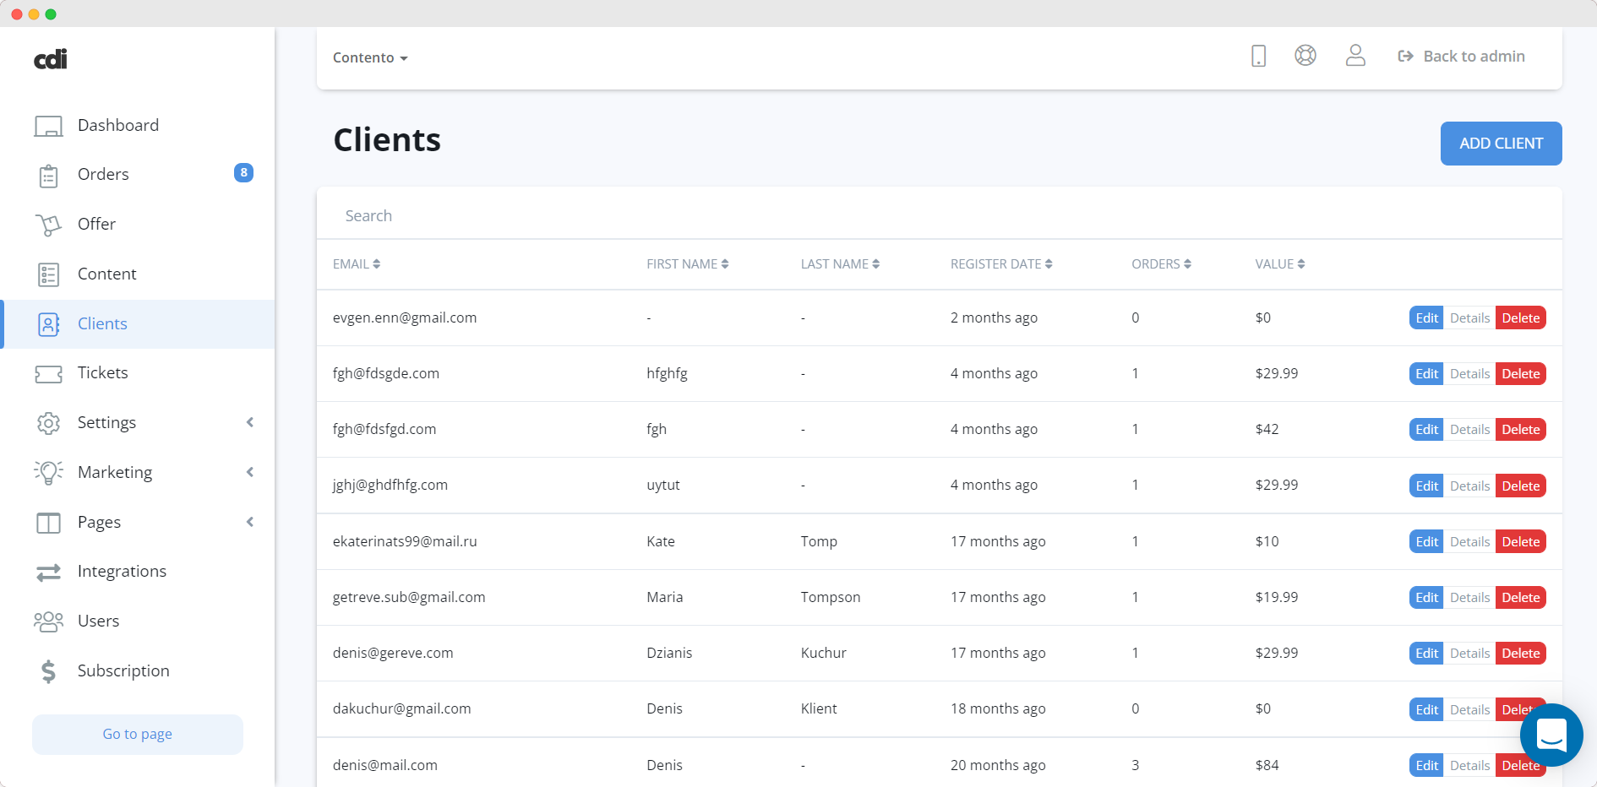The height and width of the screenshot is (787, 1597).
Task: Click the Clients page heading
Action: pos(387,140)
